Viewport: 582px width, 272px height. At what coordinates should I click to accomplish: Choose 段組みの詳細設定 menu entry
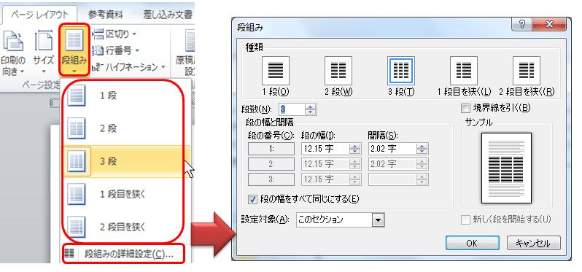pyautogui.click(x=123, y=254)
